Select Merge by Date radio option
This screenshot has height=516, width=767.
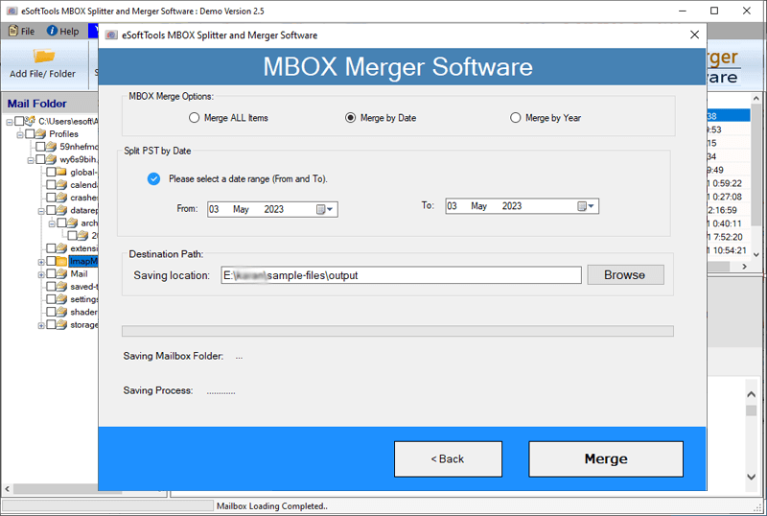[x=381, y=118]
